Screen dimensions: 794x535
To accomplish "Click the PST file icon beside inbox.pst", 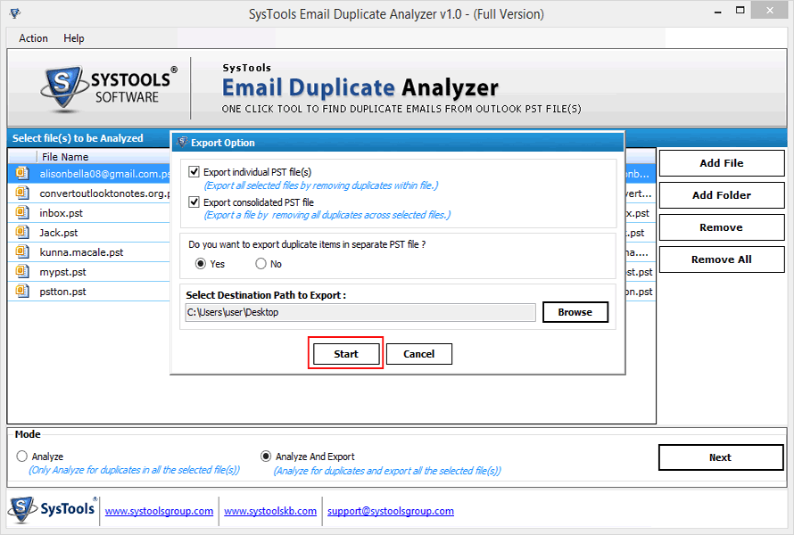I will 21,212.
